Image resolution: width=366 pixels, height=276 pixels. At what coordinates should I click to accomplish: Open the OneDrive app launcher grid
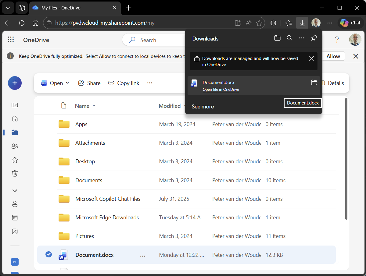[x=11, y=40]
